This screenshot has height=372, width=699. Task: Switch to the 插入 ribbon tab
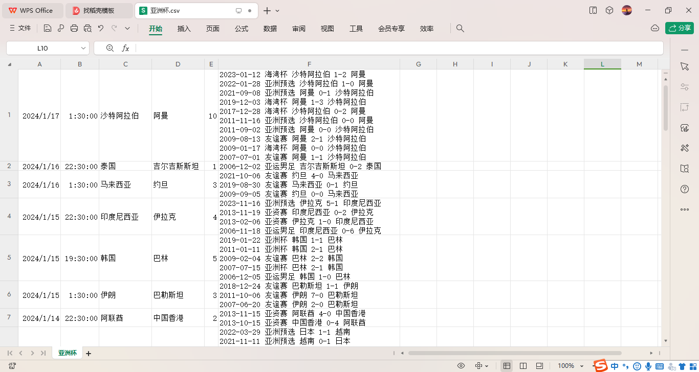(x=184, y=29)
